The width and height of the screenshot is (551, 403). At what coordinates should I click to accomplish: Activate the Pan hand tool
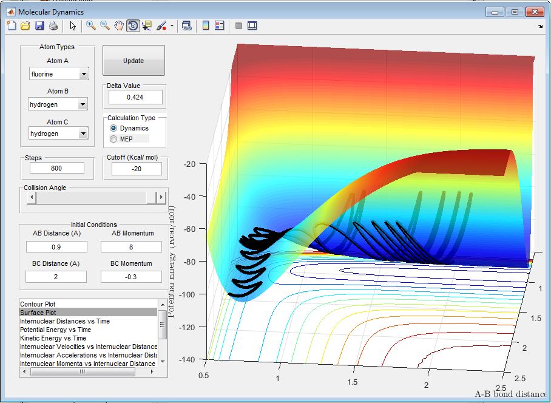click(119, 25)
